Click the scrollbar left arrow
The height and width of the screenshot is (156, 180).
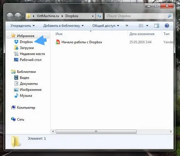tap(53, 131)
